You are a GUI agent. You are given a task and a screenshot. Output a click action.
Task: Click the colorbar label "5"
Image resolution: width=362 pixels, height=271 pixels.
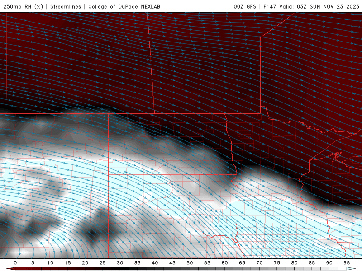[33, 263]
